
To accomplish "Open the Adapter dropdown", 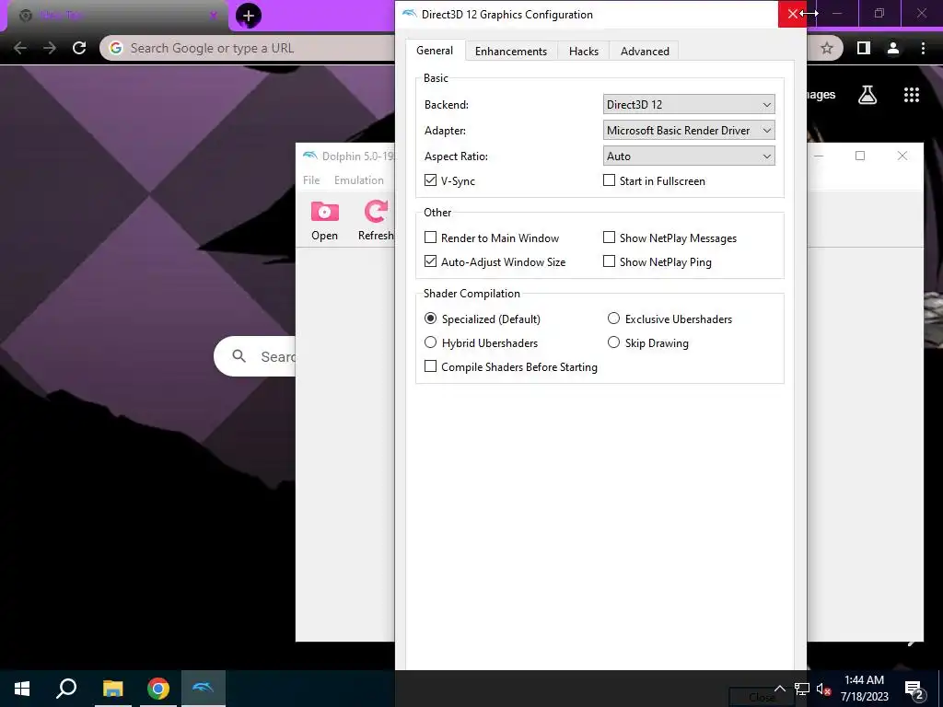I will [x=689, y=131].
